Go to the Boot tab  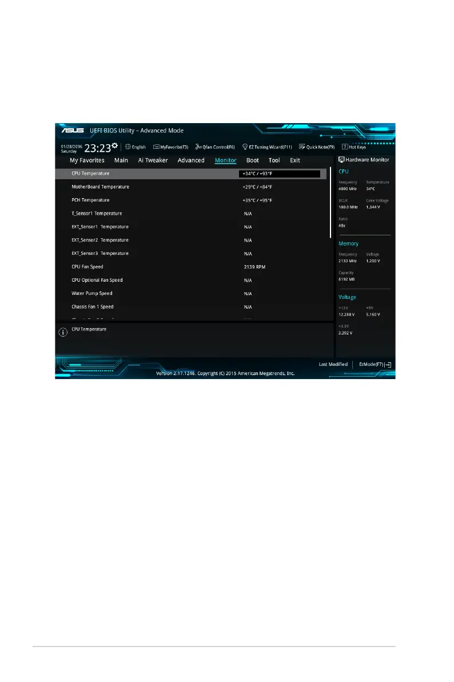click(x=252, y=160)
